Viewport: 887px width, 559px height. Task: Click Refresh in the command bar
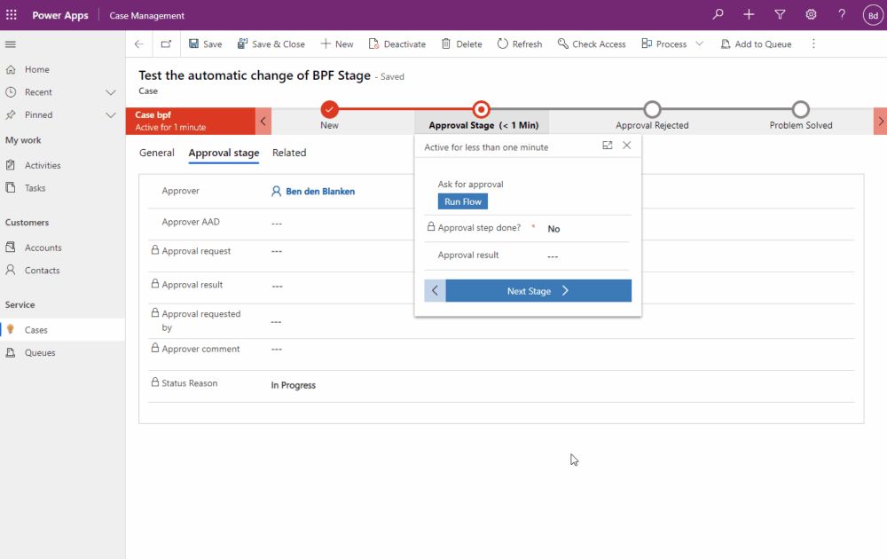pyautogui.click(x=519, y=44)
